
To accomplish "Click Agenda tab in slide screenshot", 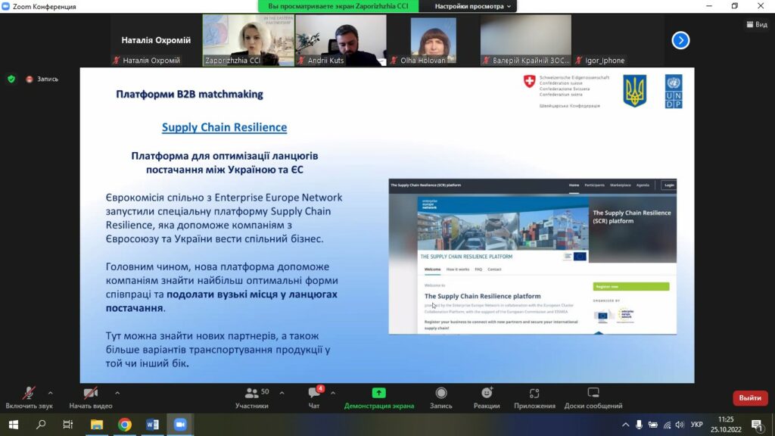I will [643, 185].
